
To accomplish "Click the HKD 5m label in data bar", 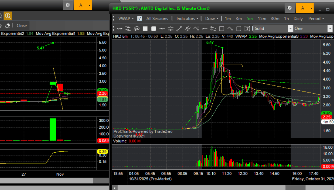I will pos(120,36).
